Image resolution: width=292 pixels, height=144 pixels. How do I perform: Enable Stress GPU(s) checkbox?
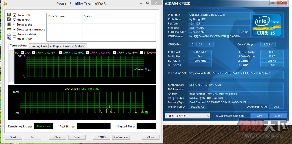click(x=14, y=39)
